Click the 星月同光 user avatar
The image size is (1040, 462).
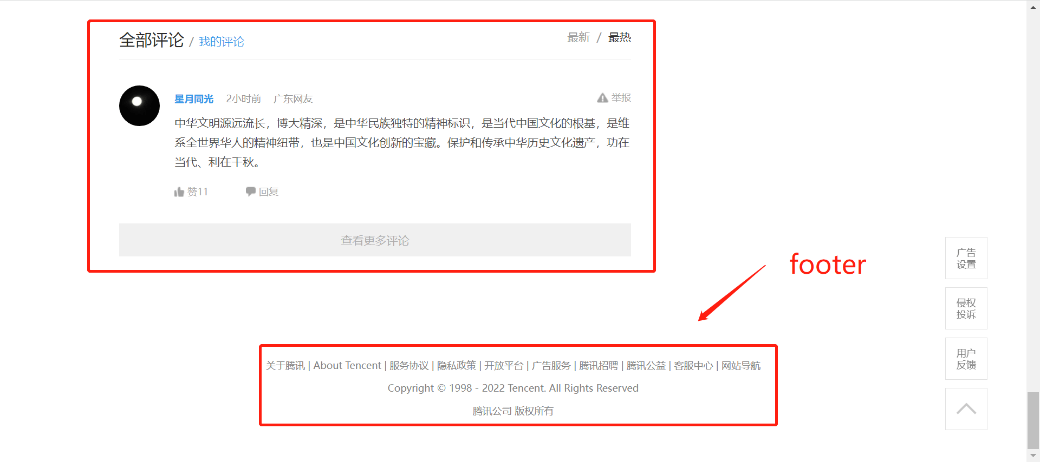click(x=139, y=105)
